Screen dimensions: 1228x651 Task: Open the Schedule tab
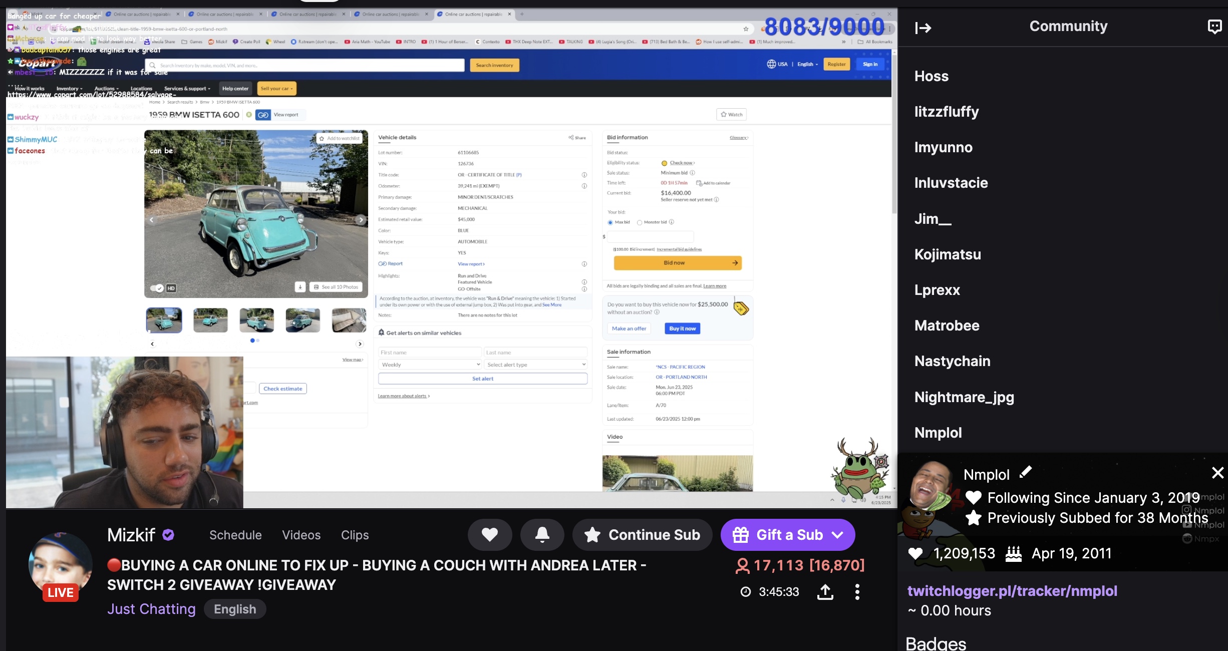point(235,535)
